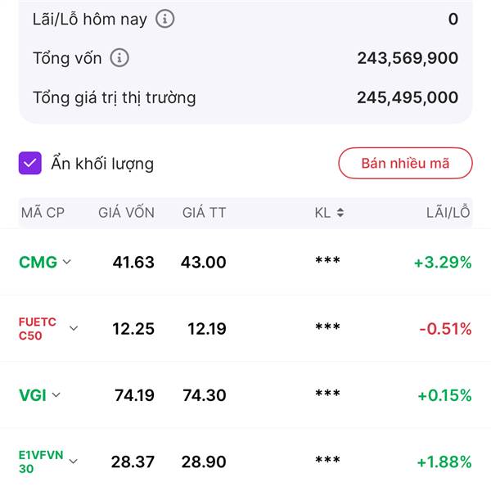Sort by the LÃI/LỖ column header
Screen dimensions: 491x491
[448, 212]
